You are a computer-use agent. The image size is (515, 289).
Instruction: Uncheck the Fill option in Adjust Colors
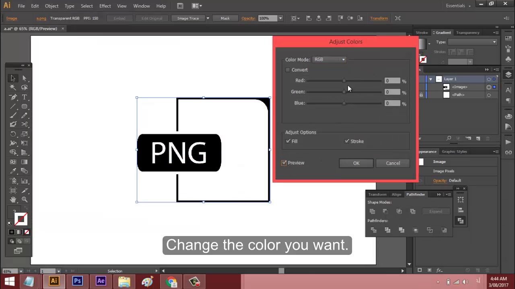tap(288, 141)
